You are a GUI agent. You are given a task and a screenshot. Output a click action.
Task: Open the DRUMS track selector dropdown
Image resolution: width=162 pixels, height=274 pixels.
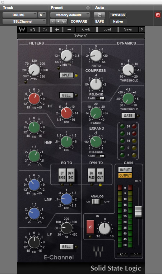(19, 15)
